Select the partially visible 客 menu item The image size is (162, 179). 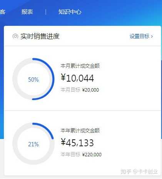3,12
